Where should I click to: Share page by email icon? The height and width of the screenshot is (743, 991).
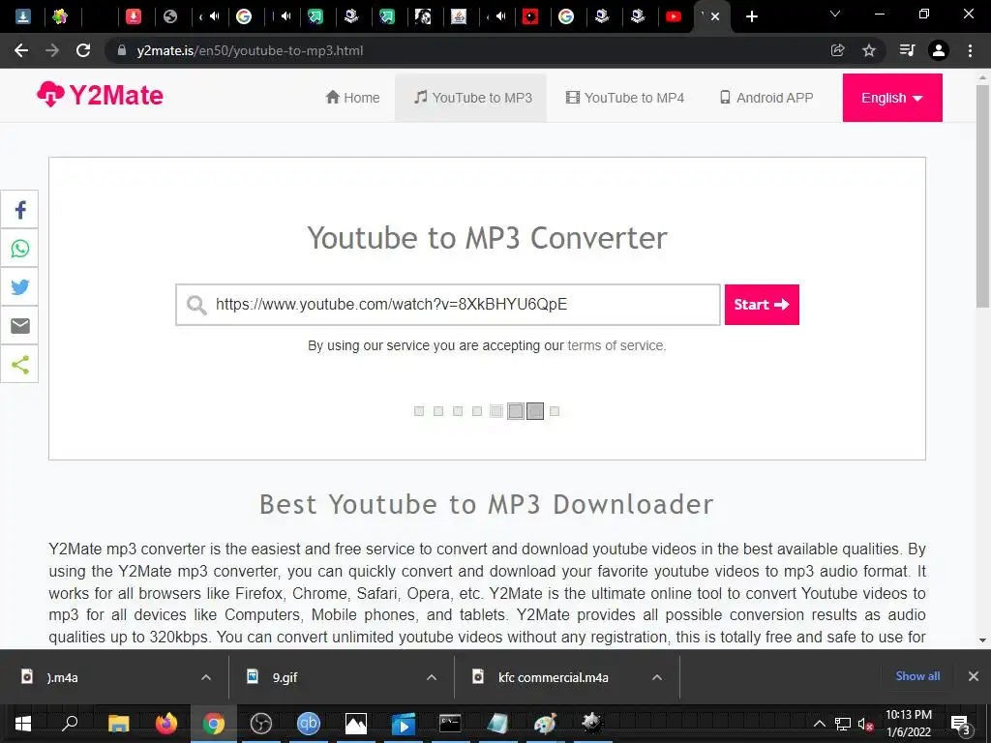(20, 325)
